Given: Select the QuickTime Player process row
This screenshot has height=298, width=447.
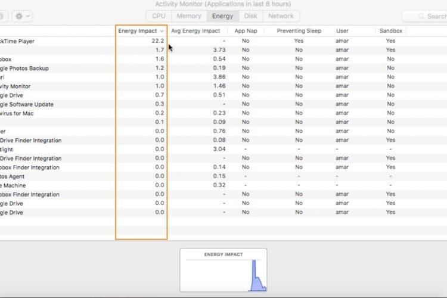Looking at the screenshot, I should click(x=223, y=41).
